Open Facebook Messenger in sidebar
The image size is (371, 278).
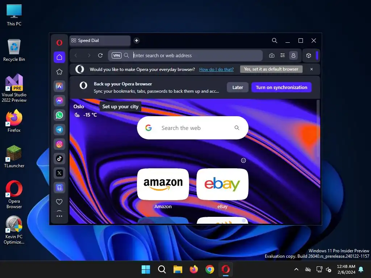coord(59,101)
